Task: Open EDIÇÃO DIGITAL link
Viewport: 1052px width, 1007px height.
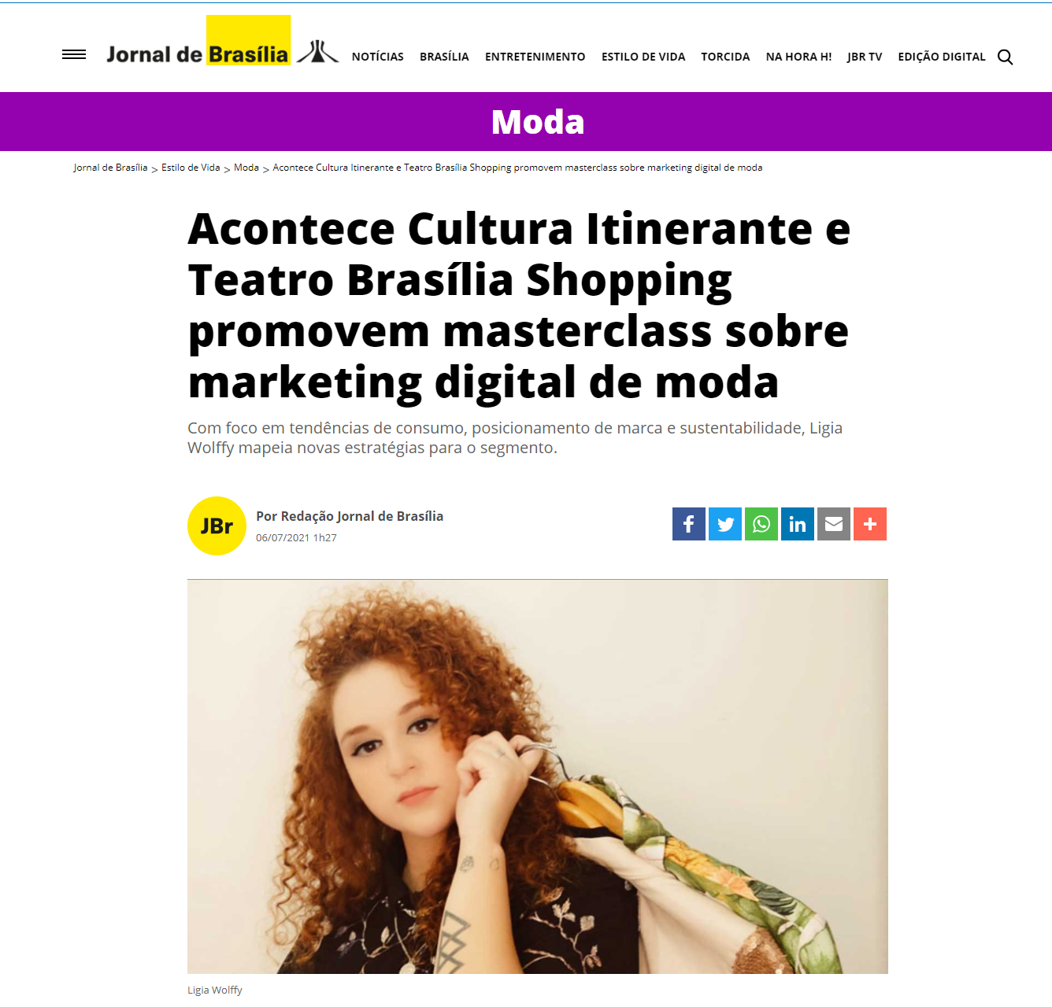Action: tap(942, 57)
